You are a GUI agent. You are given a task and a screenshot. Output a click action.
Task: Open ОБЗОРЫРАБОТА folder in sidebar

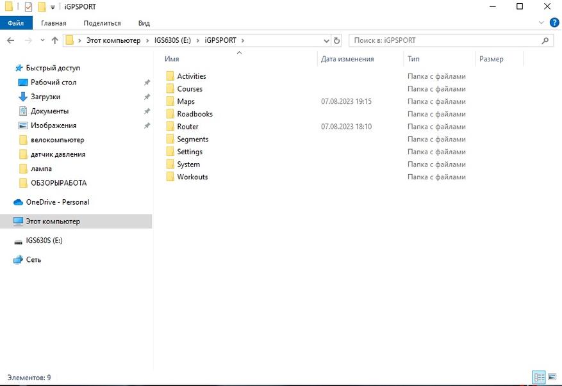(58, 182)
